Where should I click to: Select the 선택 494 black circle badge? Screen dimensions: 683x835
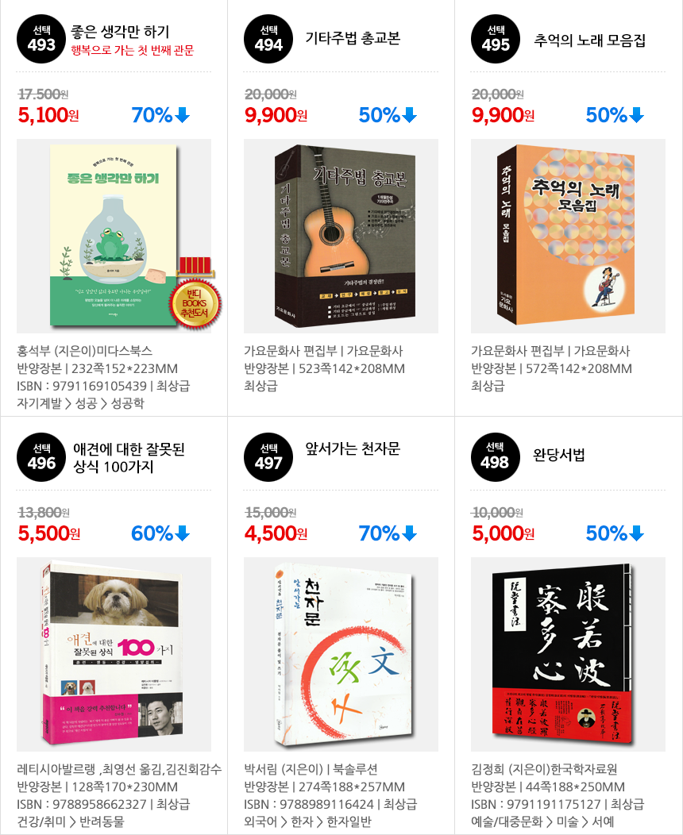(268, 39)
